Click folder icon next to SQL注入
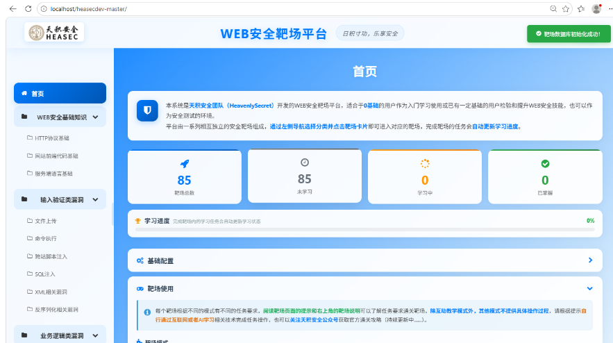Screen dimensions: 613x343 (x=30, y=274)
